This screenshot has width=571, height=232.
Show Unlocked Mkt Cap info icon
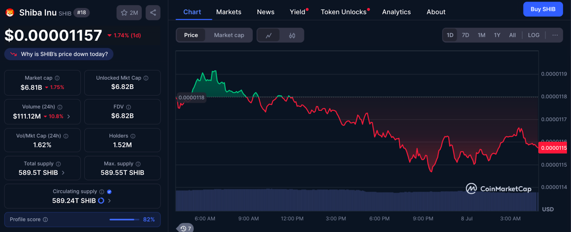(146, 78)
